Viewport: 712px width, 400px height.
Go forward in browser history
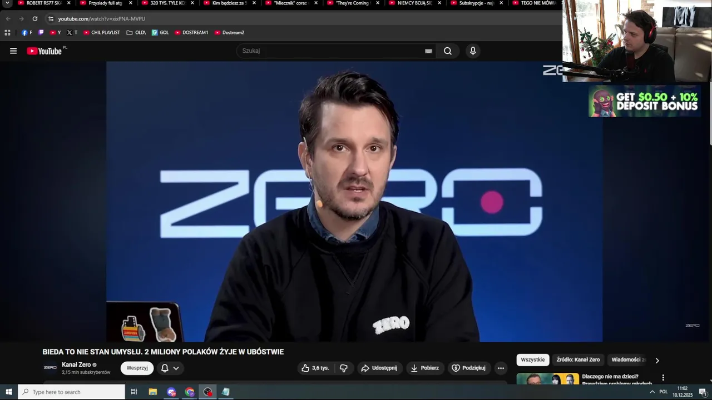coord(22,19)
